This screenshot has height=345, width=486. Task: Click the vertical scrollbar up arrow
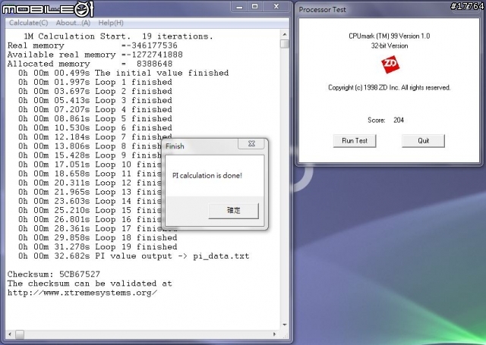(285, 34)
